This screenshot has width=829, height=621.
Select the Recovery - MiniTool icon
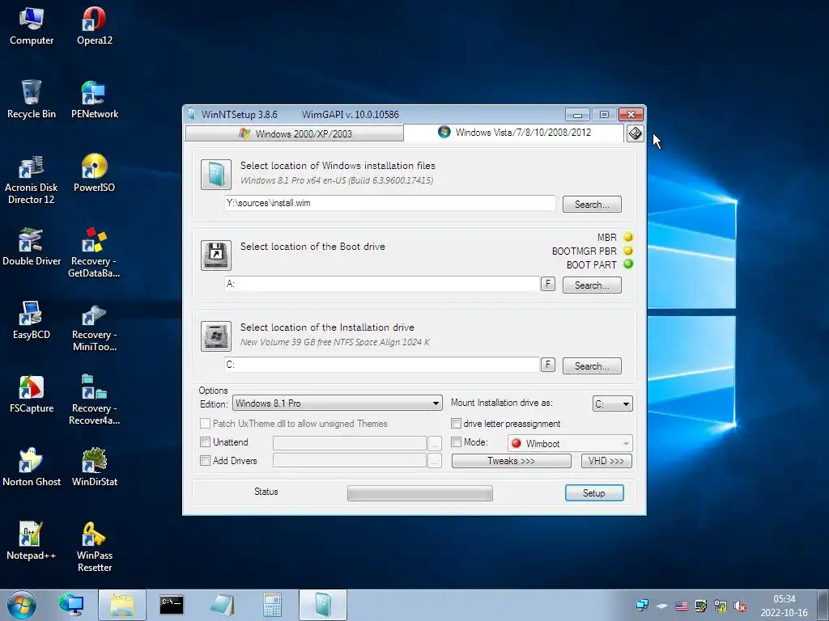[x=94, y=327]
